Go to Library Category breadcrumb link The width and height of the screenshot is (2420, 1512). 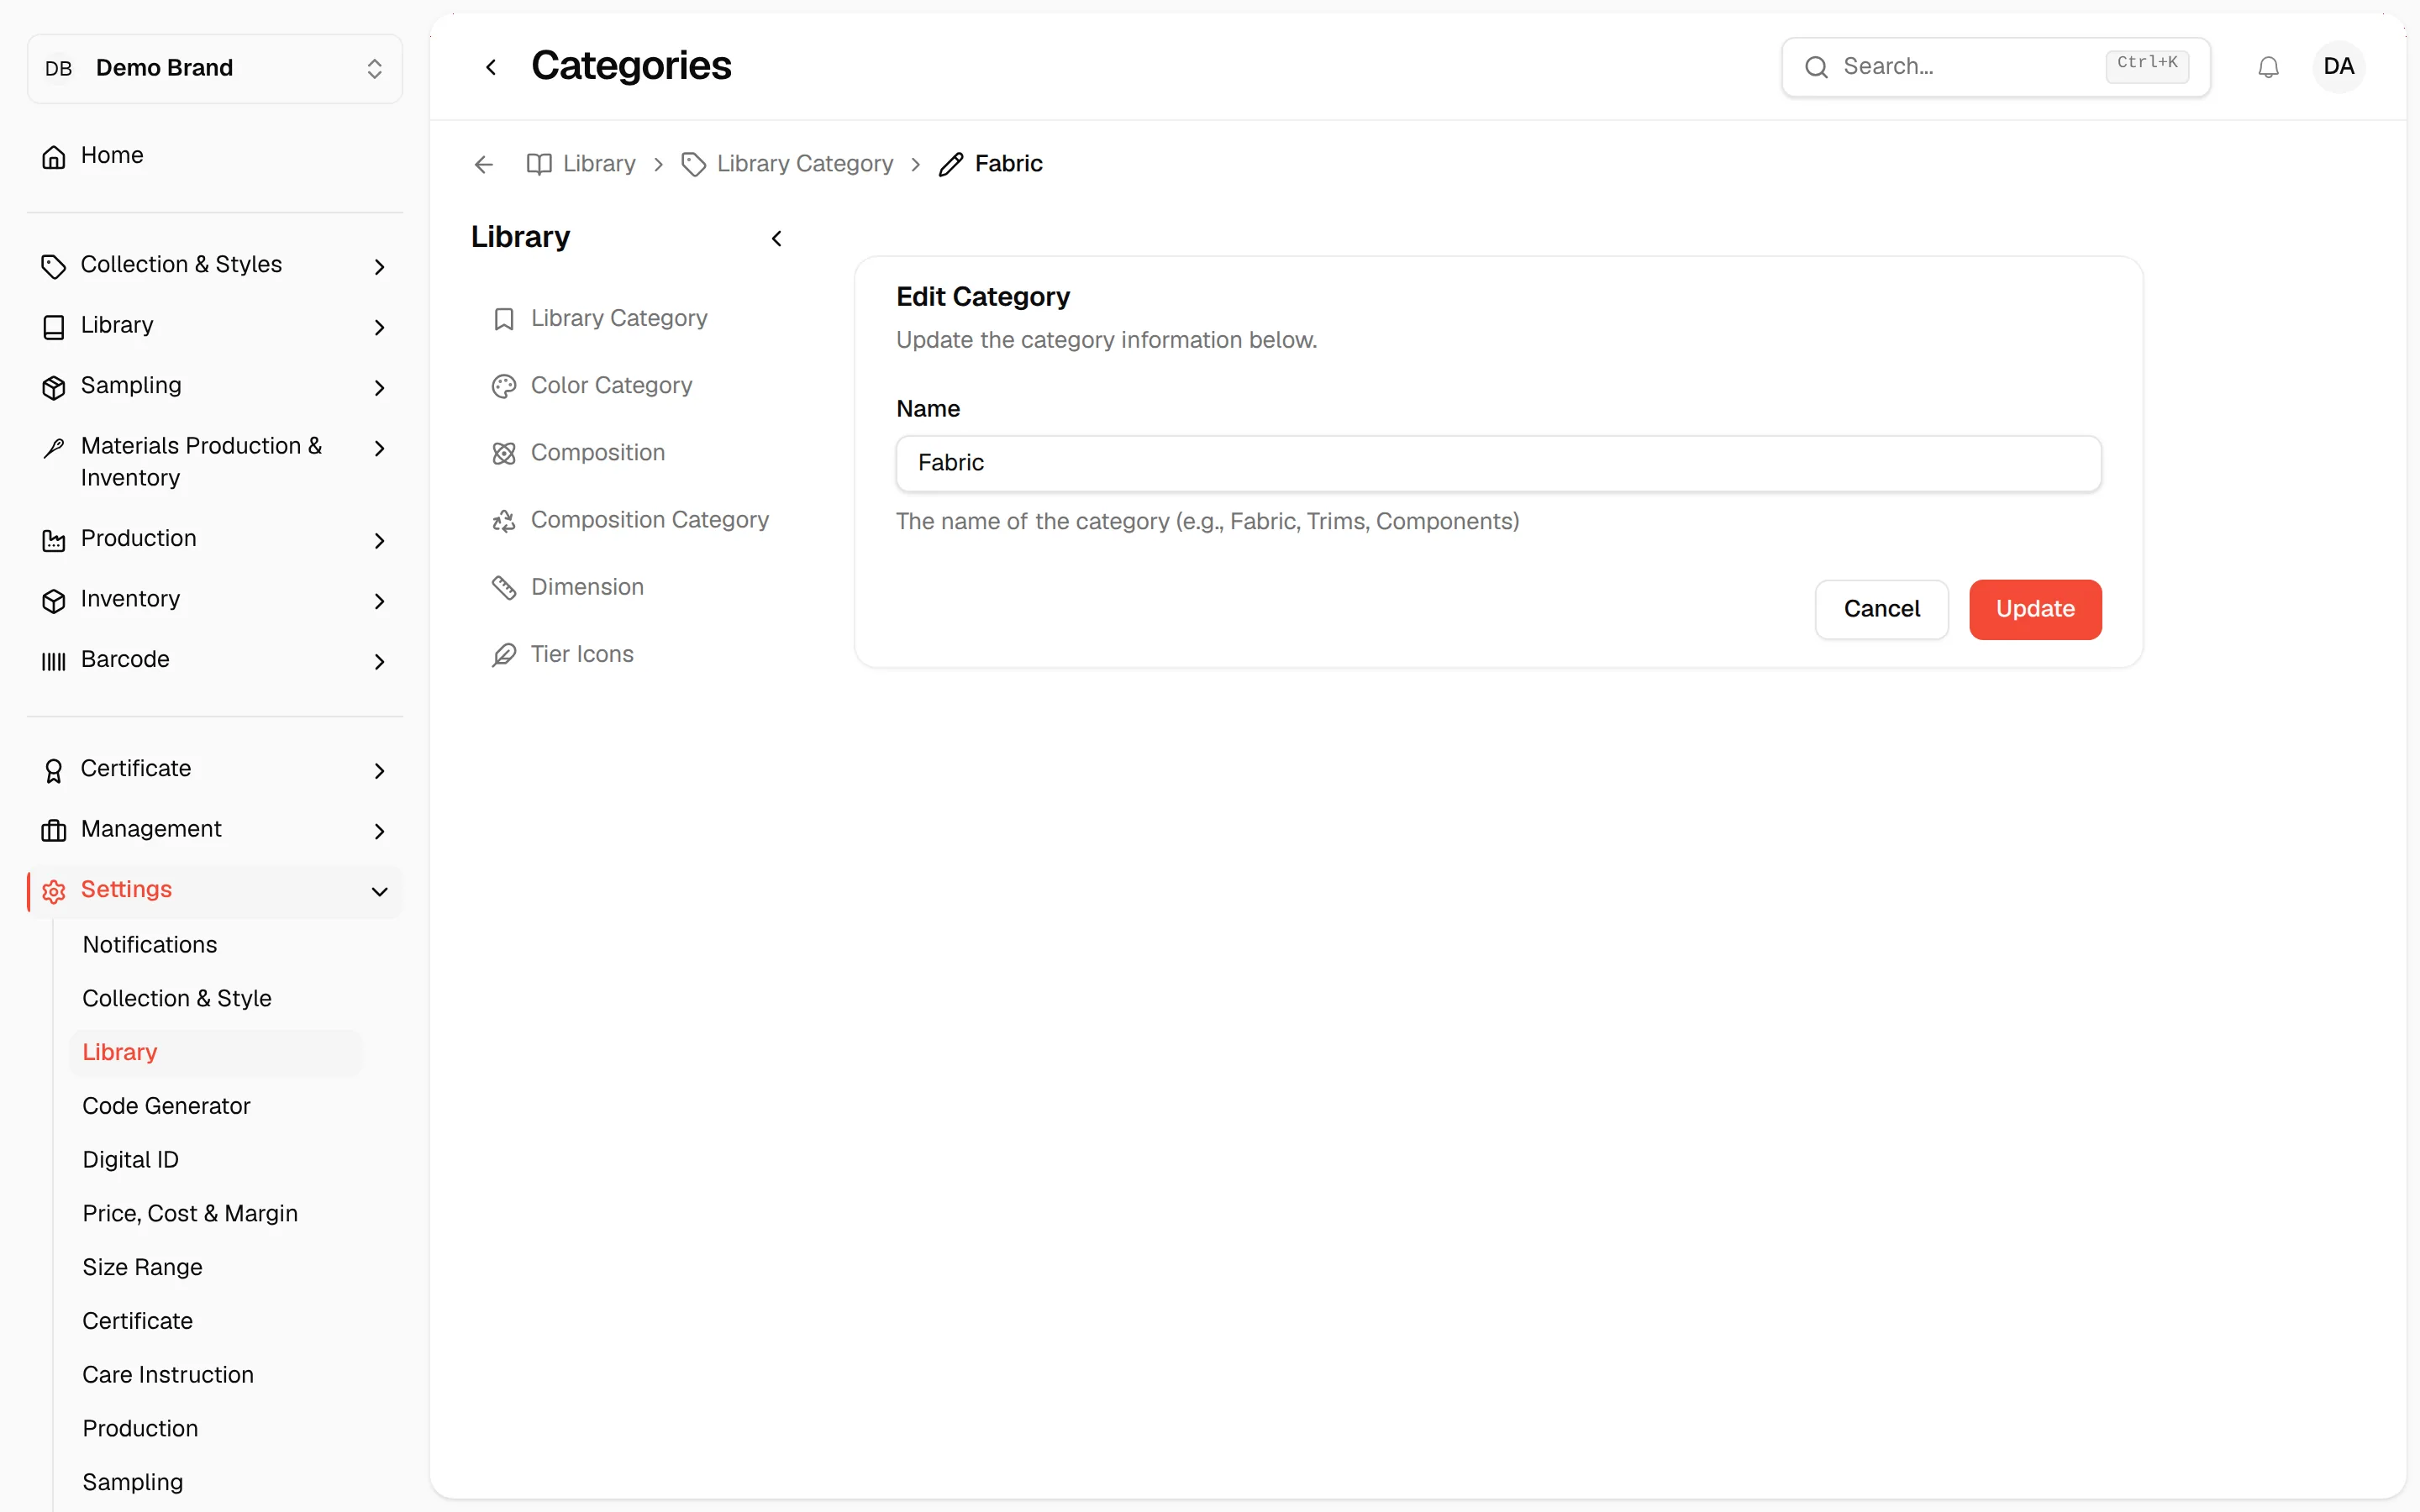click(x=787, y=164)
